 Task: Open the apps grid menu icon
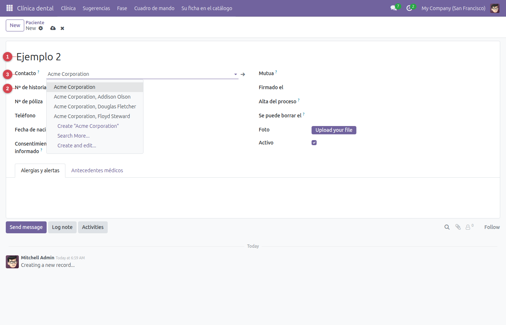[9, 8]
